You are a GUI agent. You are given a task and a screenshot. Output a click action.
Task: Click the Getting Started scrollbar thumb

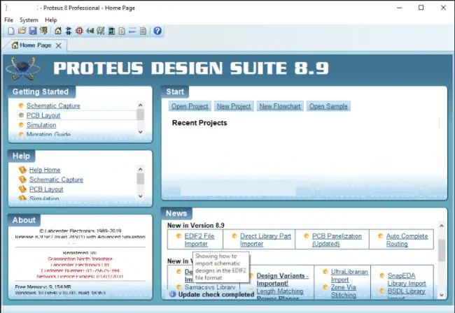(141, 115)
